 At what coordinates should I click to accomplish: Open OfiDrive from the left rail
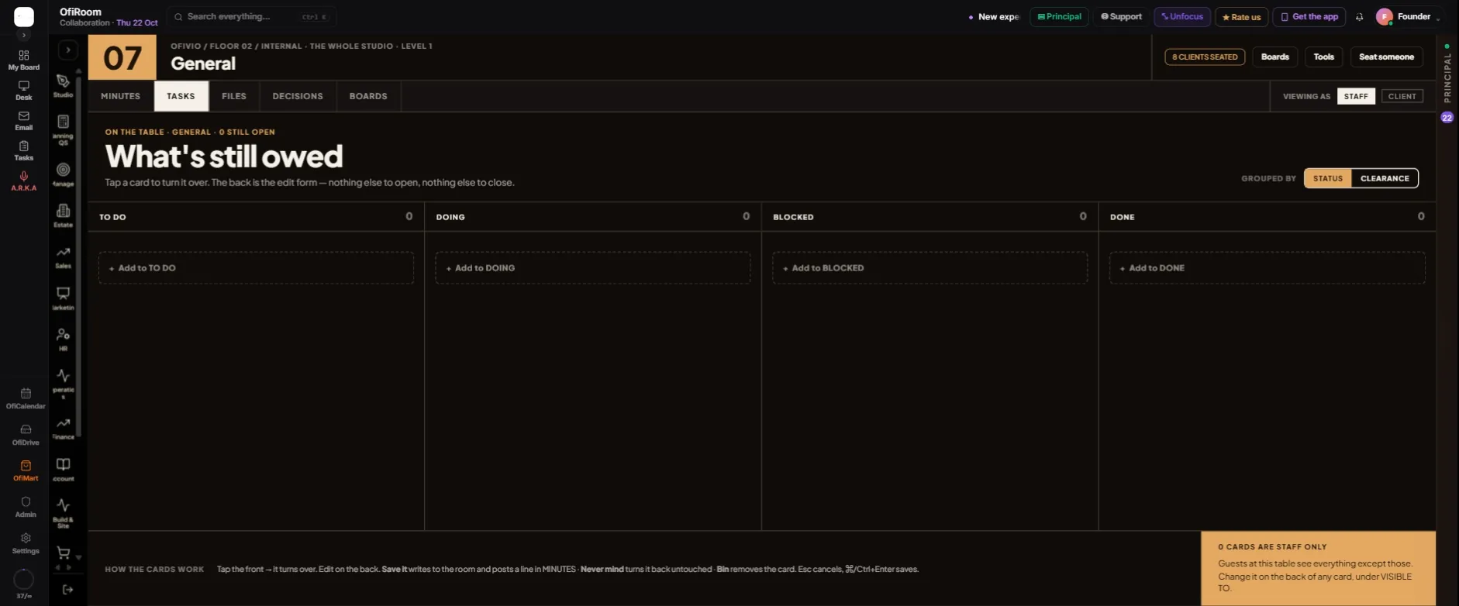coord(26,435)
